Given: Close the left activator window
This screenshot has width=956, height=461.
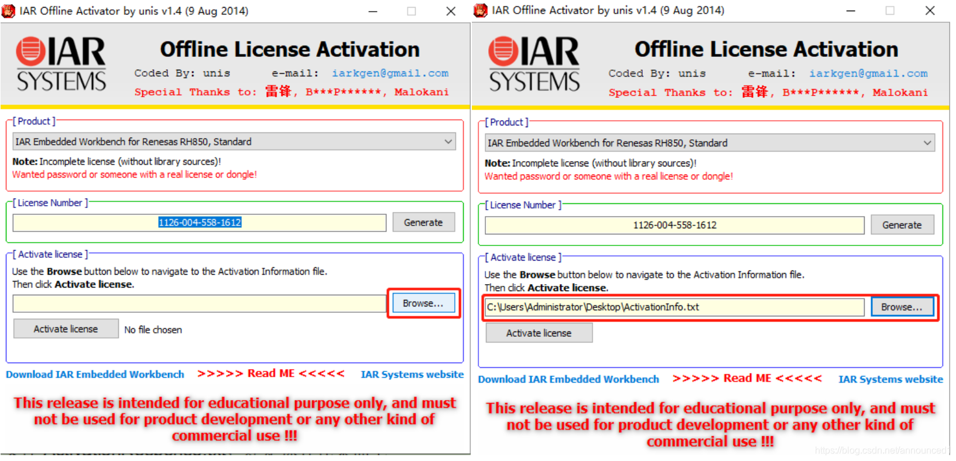Looking at the screenshot, I should pos(451,11).
